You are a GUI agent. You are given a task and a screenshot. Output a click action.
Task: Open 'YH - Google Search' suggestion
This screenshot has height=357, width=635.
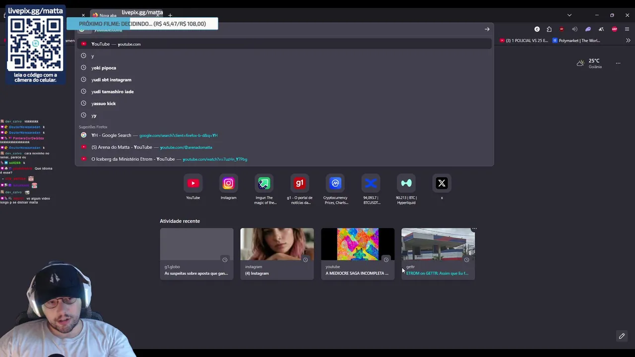click(284, 135)
